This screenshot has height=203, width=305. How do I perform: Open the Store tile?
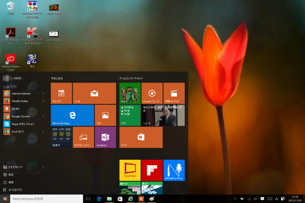(x=141, y=138)
